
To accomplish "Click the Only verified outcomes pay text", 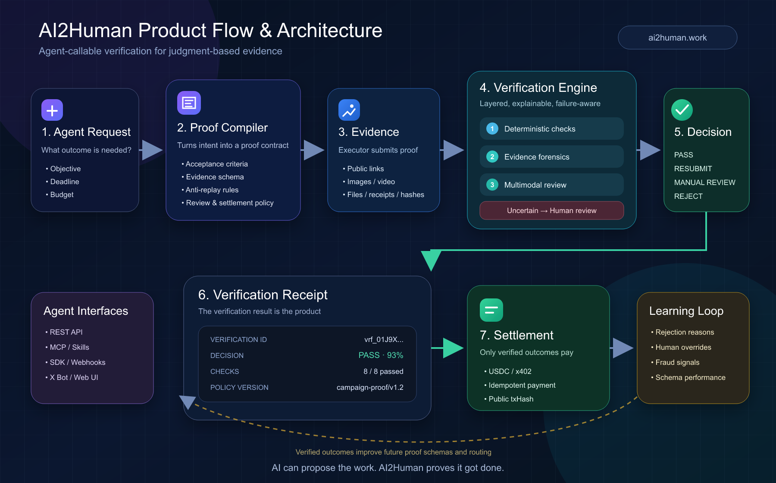I will [x=526, y=352].
